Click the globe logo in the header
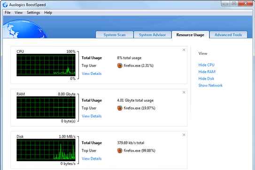 click(x=24, y=29)
